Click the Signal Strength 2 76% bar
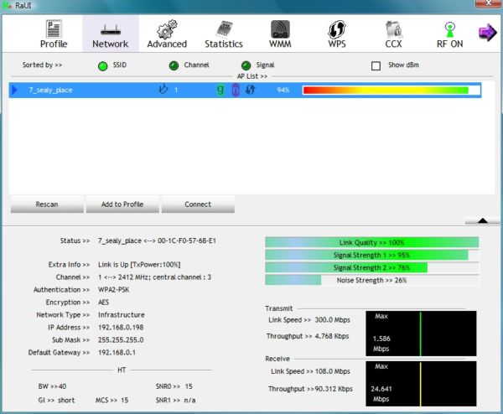Viewport: 503px width, 414px height. [x=371, y=267]
